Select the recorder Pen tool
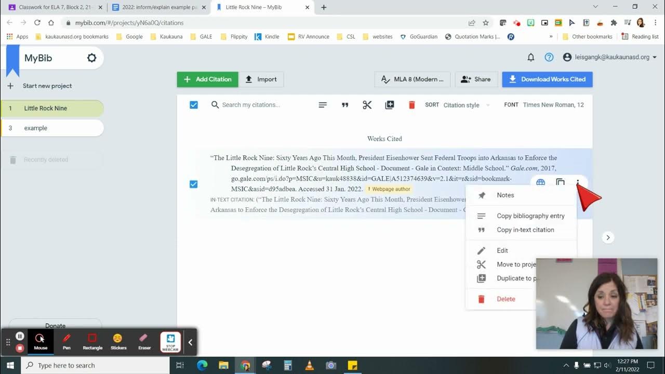665x374 pixels. click(x=66, y=342)
